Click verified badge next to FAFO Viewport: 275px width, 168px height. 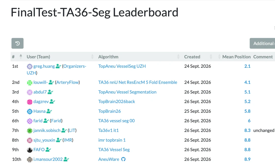(x=48, y=149)
